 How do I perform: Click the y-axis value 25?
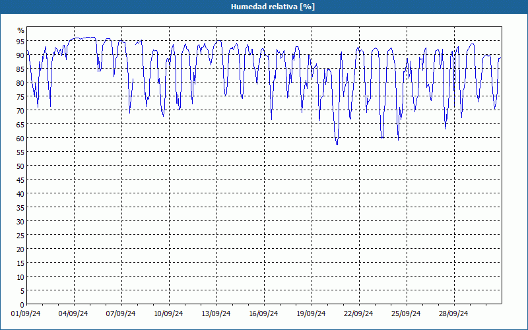(x=20, y=235)
